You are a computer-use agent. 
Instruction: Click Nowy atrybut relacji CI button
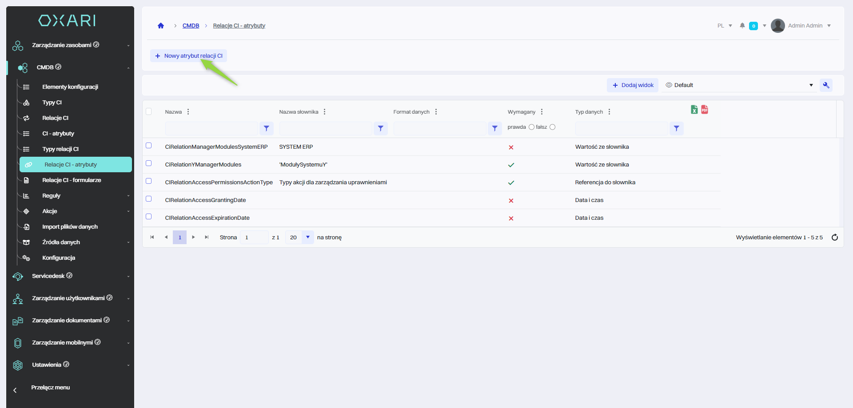click(x=189, y=56)
